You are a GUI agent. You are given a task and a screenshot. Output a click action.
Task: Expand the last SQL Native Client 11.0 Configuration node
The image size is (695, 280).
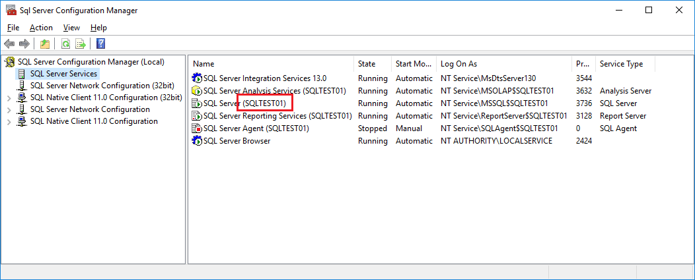pyautogui.click(x=9, y=121)
